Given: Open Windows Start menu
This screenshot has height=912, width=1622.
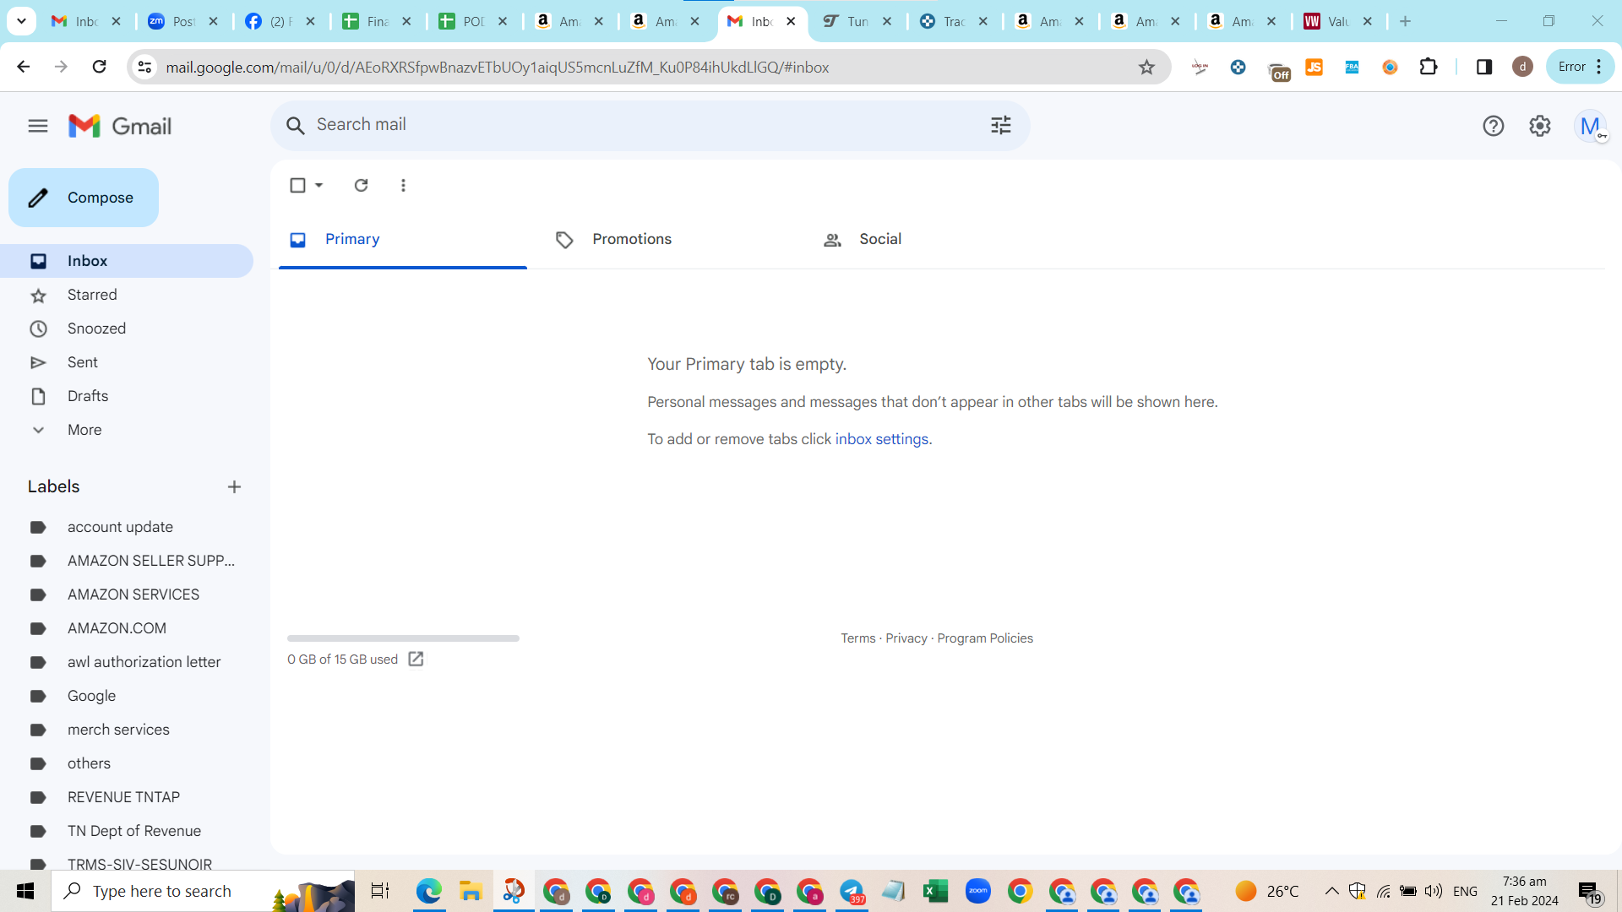Looking at the screenshot, I should (25, 891).
